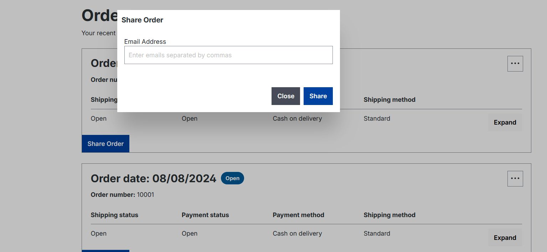Click the Email Address input field
This screenshot has width=547, height=252.
click(228, 55)
